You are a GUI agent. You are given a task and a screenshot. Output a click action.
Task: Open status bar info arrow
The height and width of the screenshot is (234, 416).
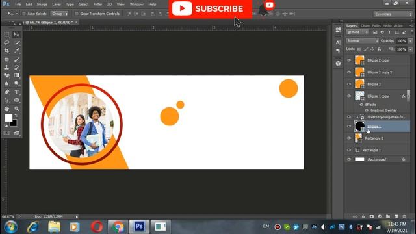[77, 216]
